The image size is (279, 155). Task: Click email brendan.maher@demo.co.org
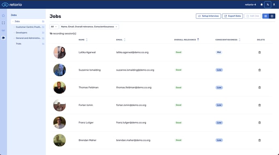pos(133,140)
